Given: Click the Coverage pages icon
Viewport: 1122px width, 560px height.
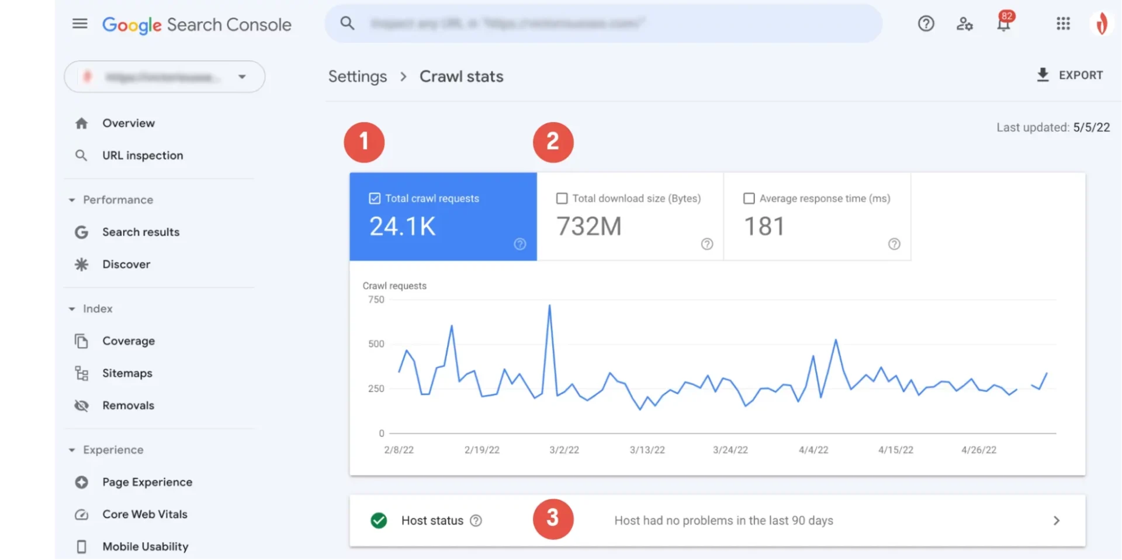Looking at the screenshot, I should point(81,341).
